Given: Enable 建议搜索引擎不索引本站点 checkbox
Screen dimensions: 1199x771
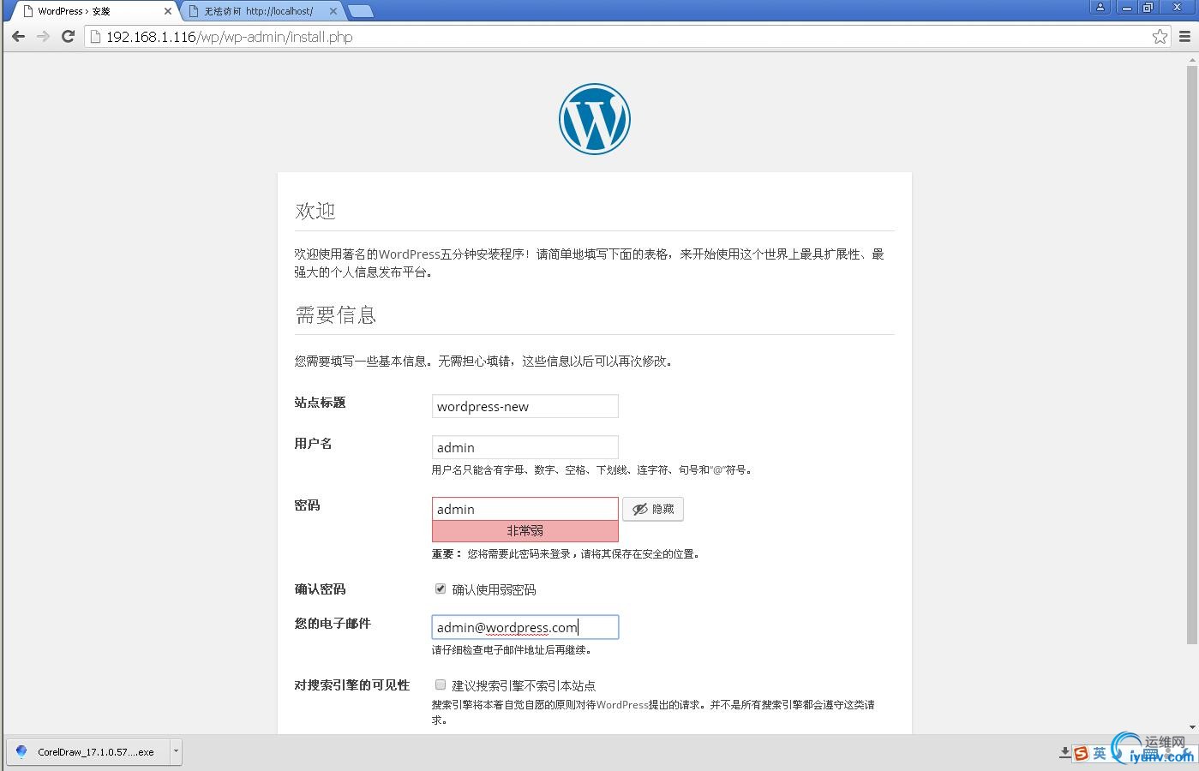Looking at the screenshot, I should (441, 684).
